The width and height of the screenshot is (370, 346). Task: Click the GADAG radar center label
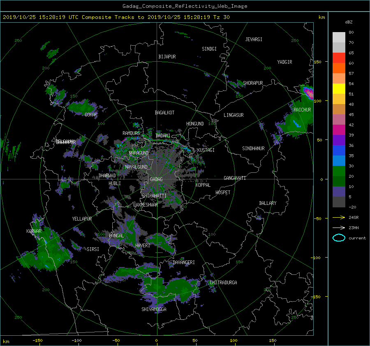point(156,179)
